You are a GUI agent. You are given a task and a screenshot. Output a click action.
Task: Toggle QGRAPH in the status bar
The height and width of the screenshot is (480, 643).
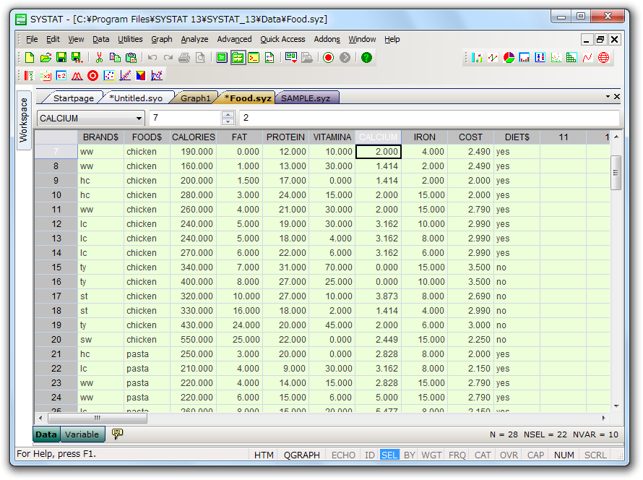click(x=302, y=455)
